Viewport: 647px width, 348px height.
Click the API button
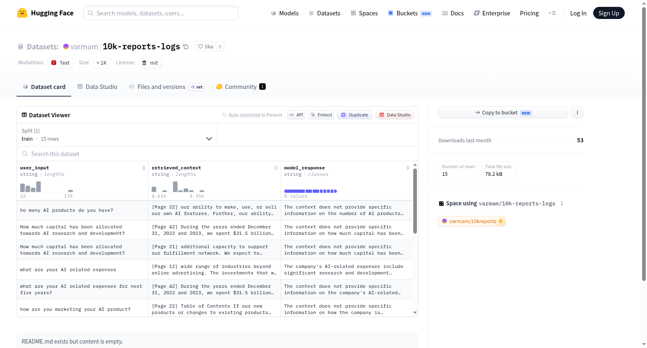(x=296, y=115)
